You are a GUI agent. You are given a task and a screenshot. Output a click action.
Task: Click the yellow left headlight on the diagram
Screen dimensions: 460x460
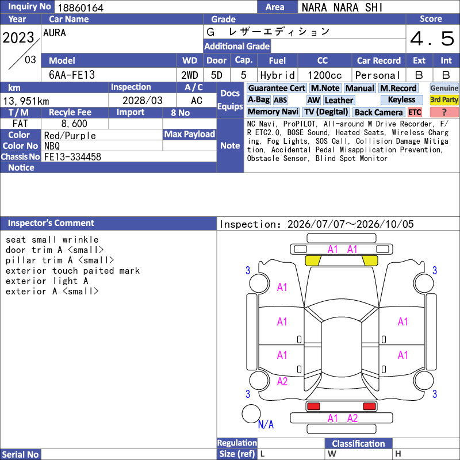pos(313,260)
